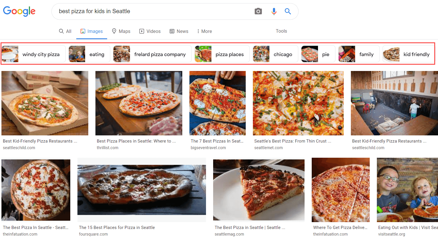Go to the News tab
Viewport: 438px width, 239px height.
pos(179,31)
